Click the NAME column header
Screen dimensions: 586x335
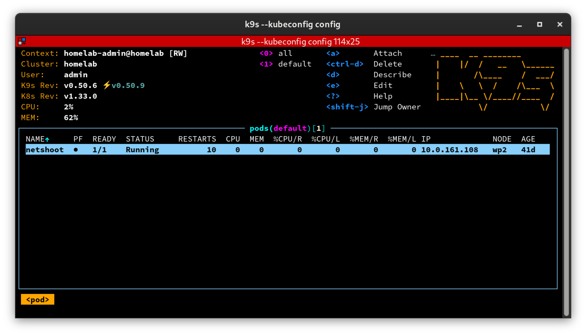[35, 139]
